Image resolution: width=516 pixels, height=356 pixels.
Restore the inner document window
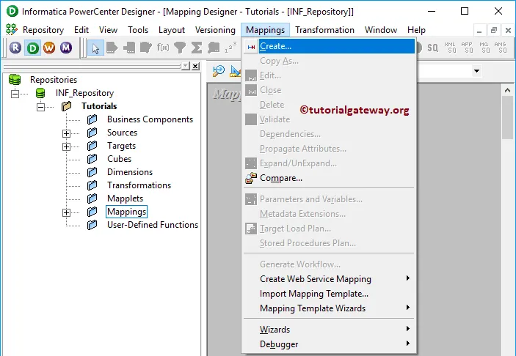(x=494, y=30)
